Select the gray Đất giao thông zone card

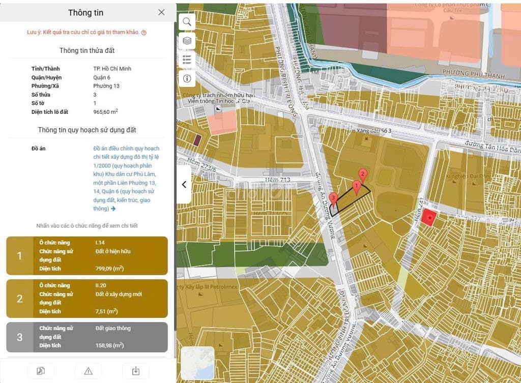pos(87,337)
